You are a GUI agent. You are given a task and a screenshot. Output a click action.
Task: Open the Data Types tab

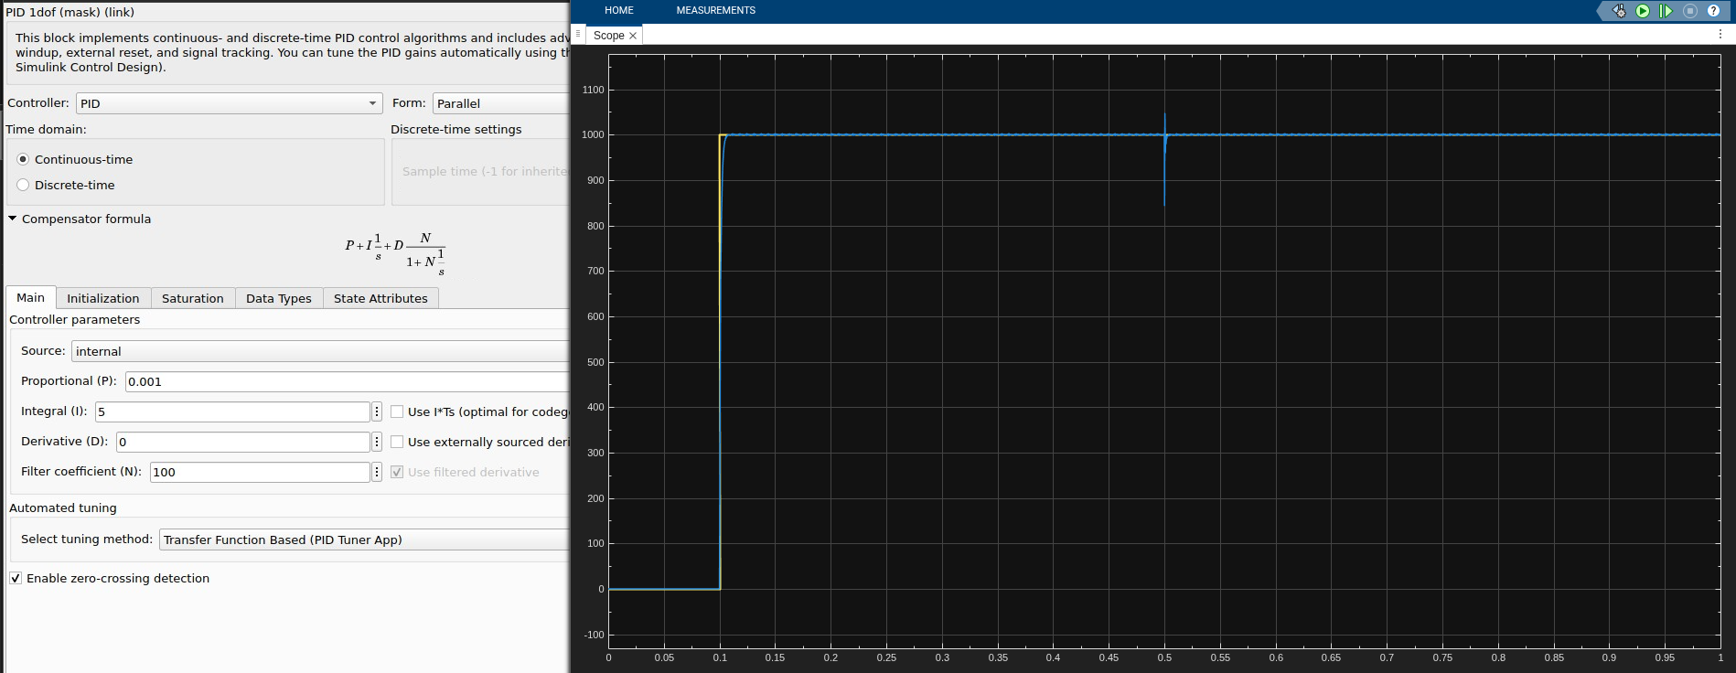(x=279, y=298)
